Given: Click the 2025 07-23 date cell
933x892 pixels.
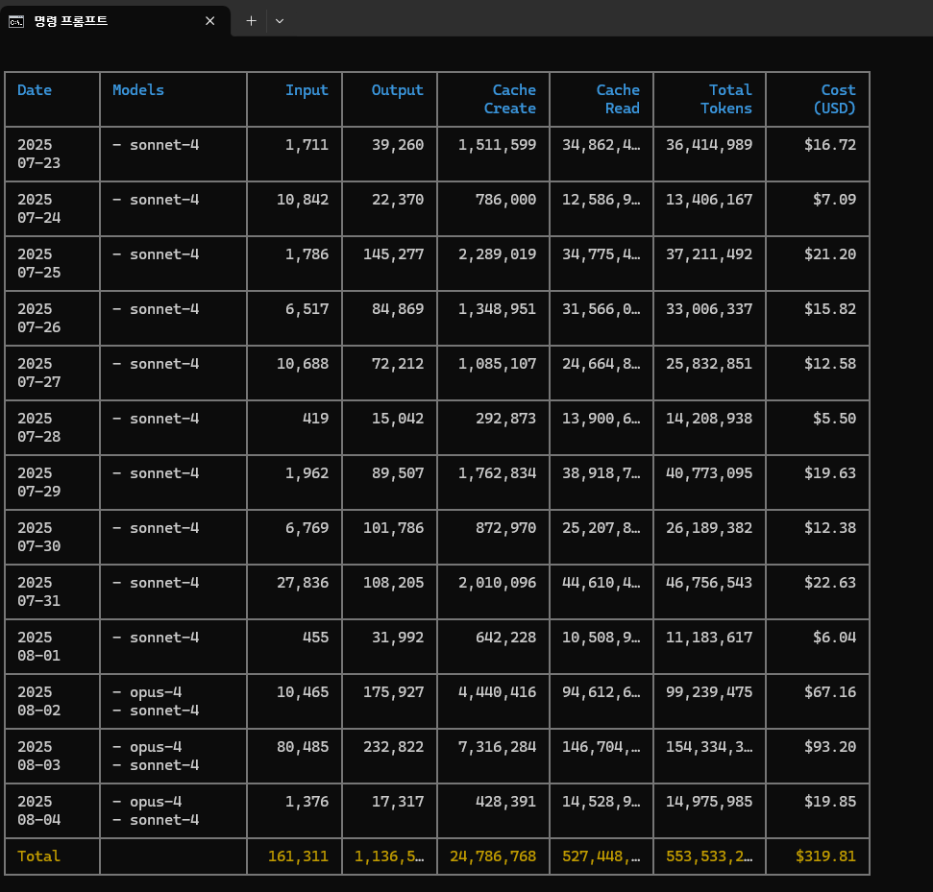Looking at the screenshot, I should pyautogui.click(x=38, y=154).
